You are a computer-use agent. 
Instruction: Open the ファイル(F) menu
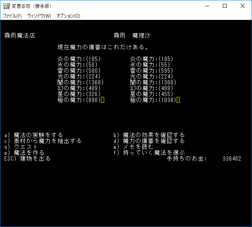[x=12, y=16]
